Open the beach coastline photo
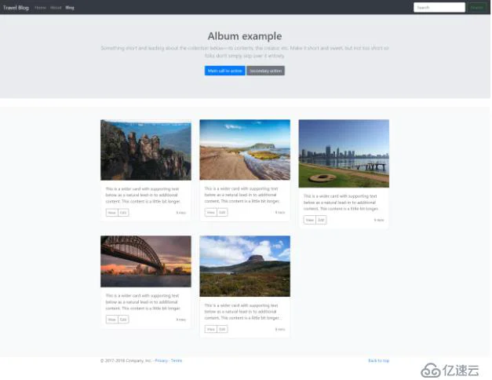Image resolution: width=492 pixels, height=380 pixels. tap(245, 149)
